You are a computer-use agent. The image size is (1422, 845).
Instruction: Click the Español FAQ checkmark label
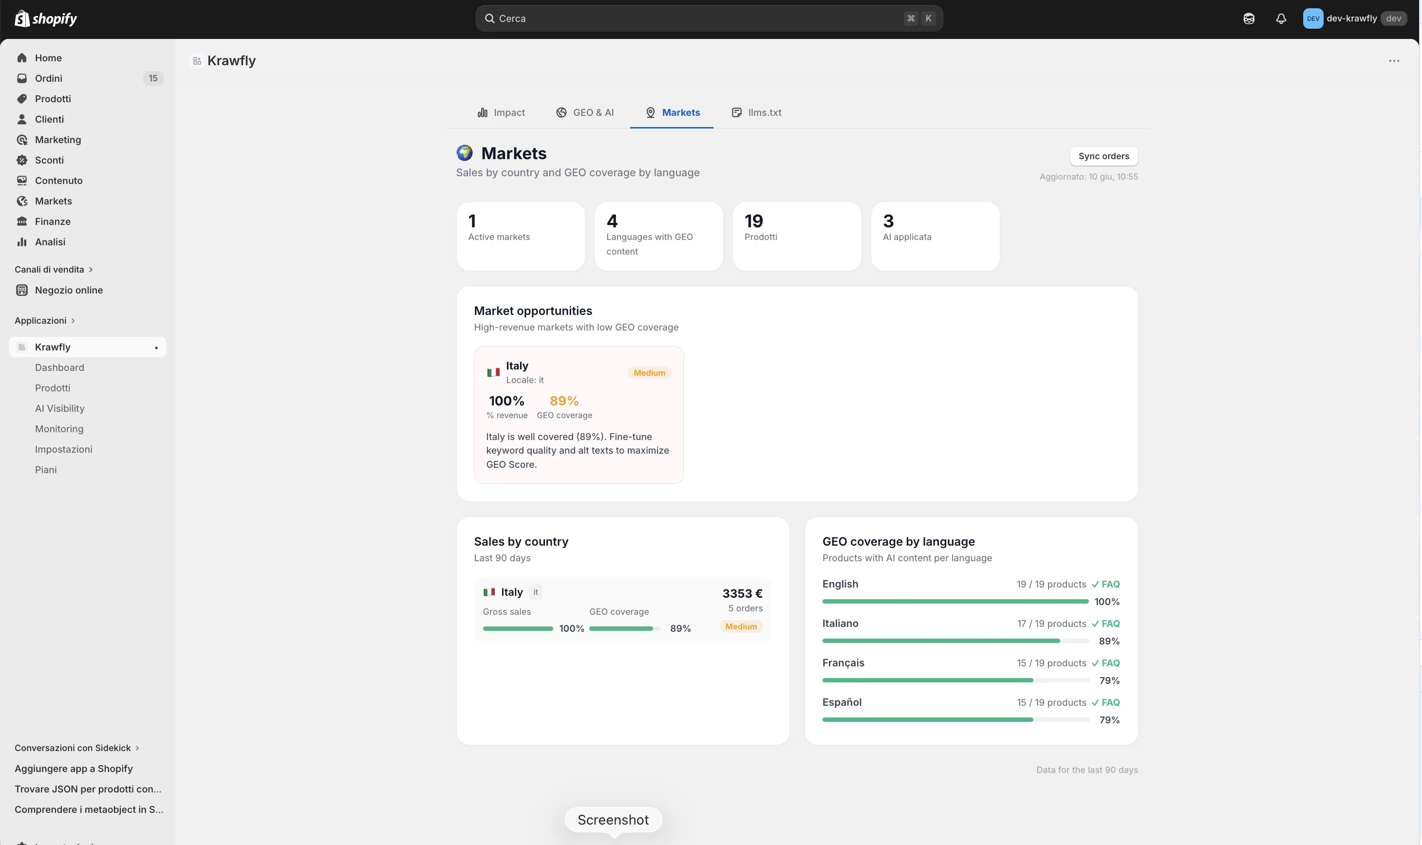pos(1105,703)
